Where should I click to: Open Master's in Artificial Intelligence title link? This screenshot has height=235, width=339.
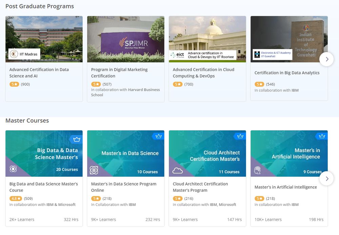[x=285, y=187]
